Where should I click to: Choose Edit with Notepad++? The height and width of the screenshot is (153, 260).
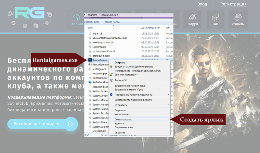click(x=126, y=75)
